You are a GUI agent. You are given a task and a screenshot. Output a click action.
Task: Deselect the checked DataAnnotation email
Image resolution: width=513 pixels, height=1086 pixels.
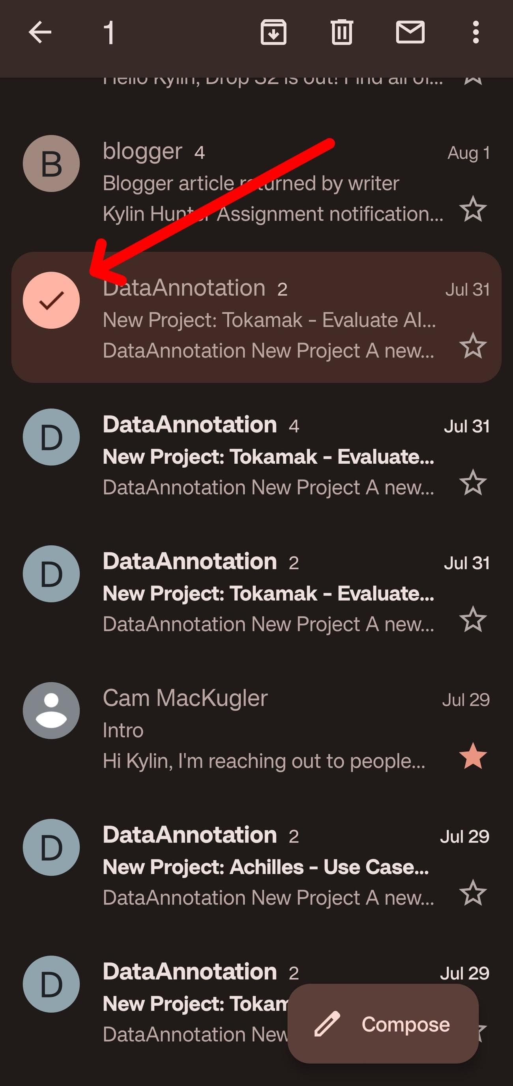click(51, 300)
